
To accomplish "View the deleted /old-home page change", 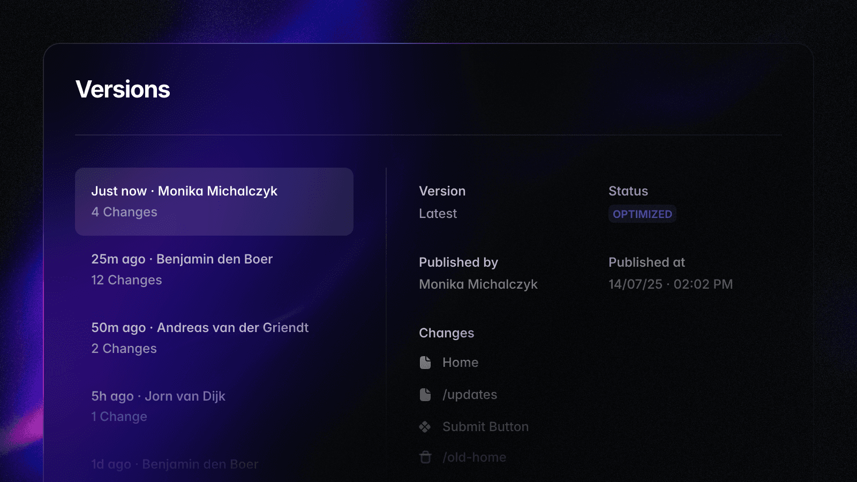I will pyautogui.click(x=474, y=457).
